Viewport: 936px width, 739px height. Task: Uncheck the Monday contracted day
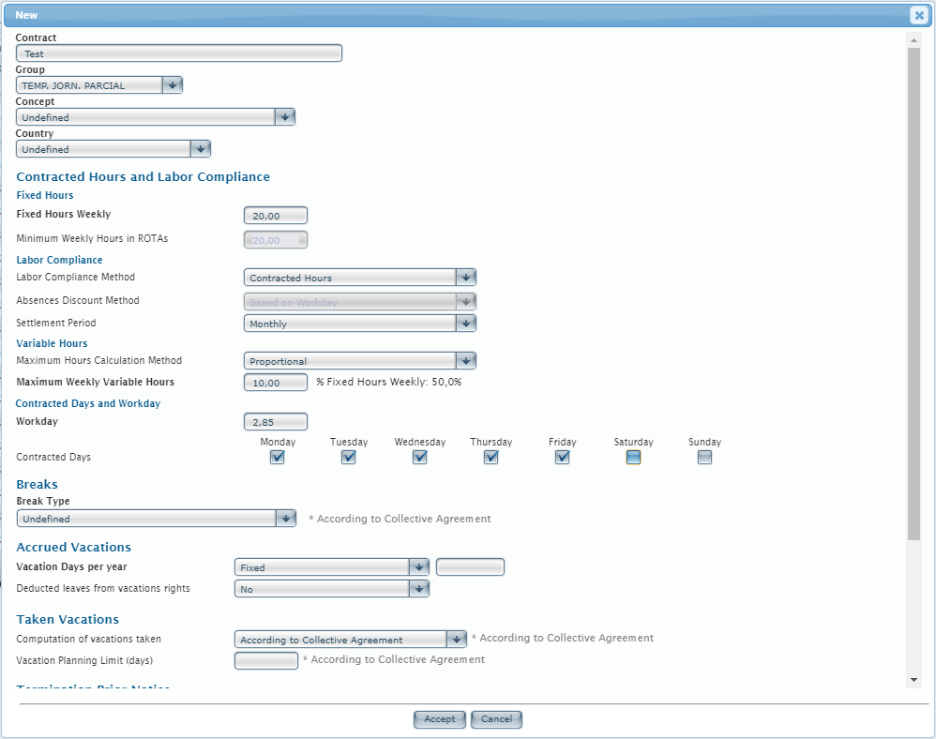pos(278,458)
